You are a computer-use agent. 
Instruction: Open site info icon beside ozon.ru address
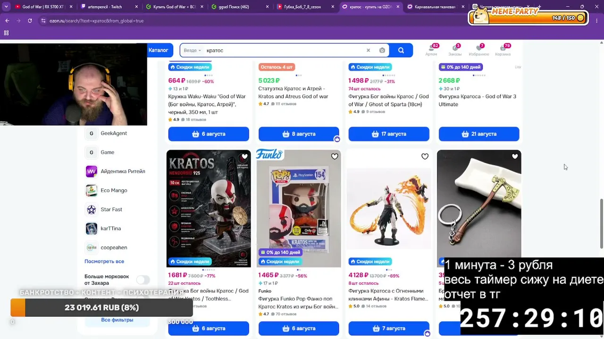click(43, 21)
